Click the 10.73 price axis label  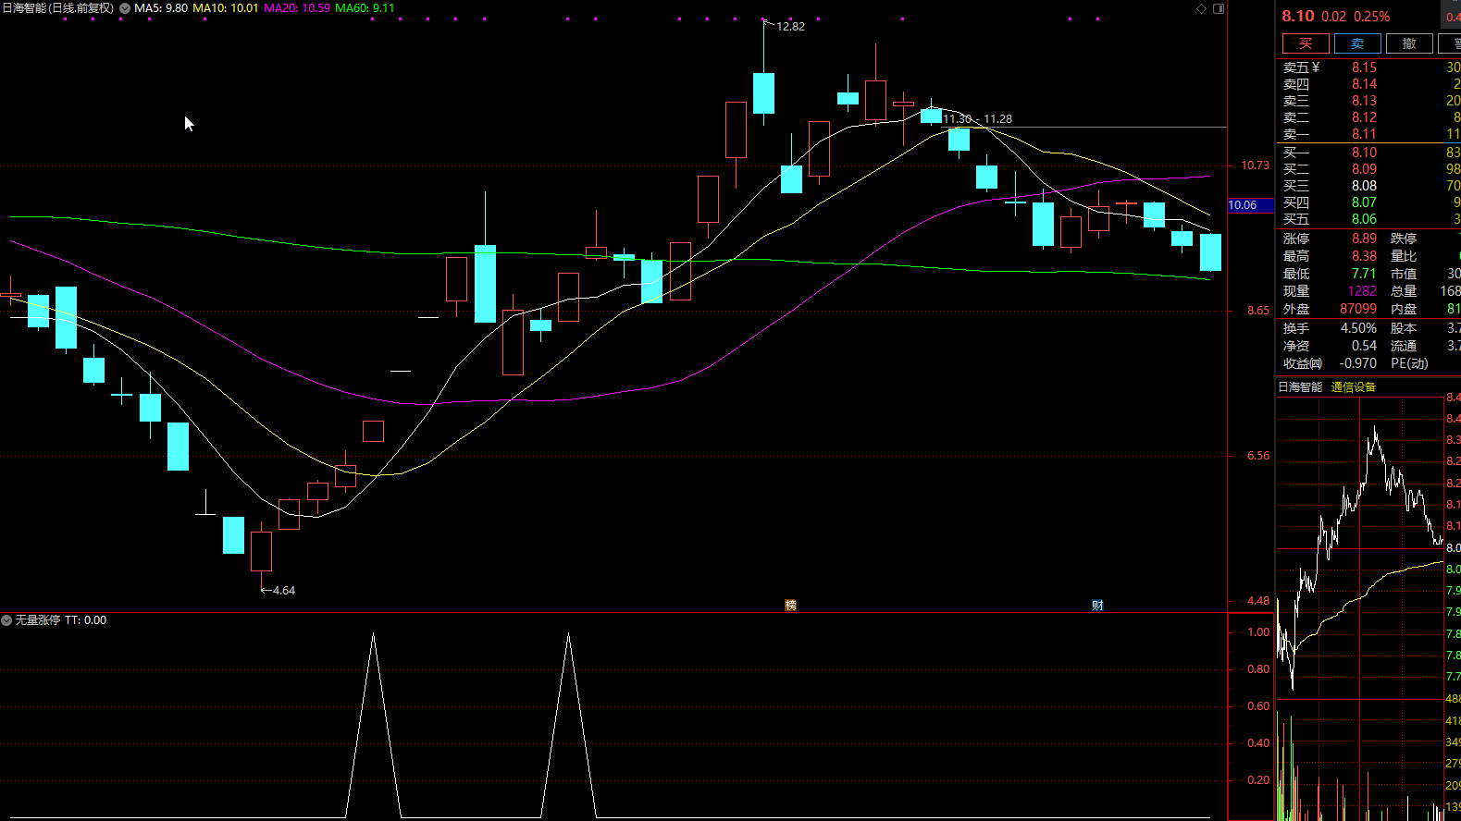tap(1255, 165)
